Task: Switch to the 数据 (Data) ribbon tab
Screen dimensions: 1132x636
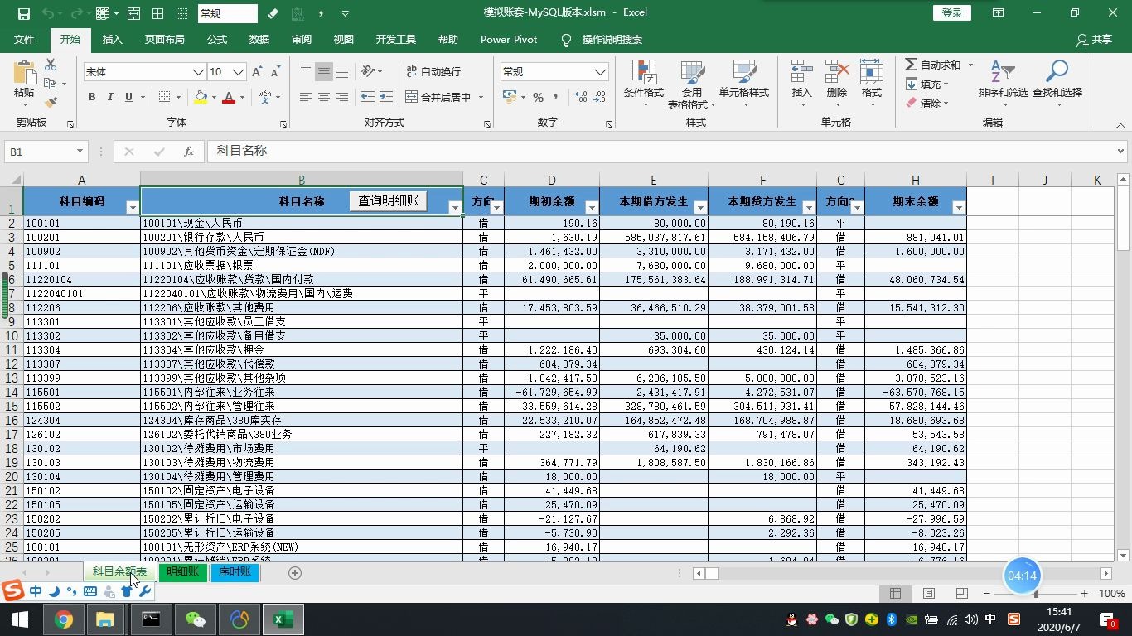Action: click(259, 40)
